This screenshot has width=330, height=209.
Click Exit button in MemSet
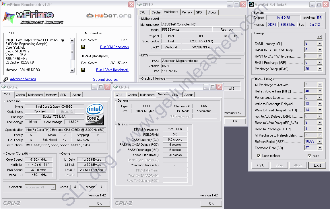(x=317, y=165)
